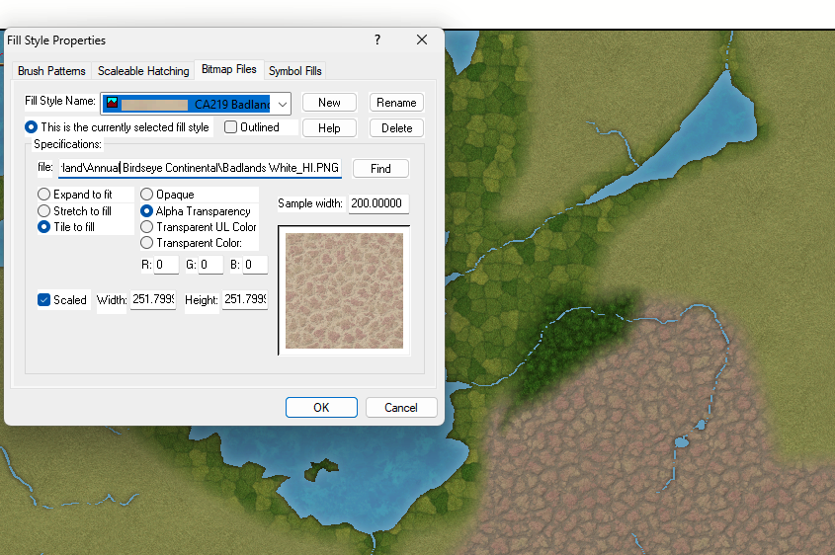Close the Fill Style Properties dialog
835x555 pixels.
tap(422, 40)
